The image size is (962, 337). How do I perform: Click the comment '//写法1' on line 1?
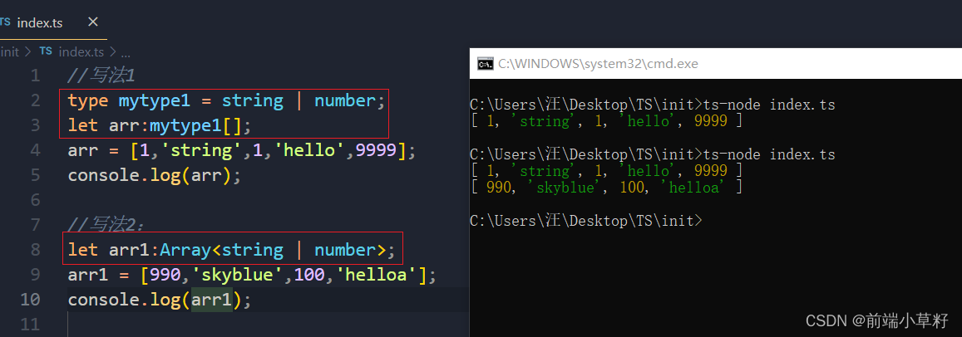coord(101,76)
